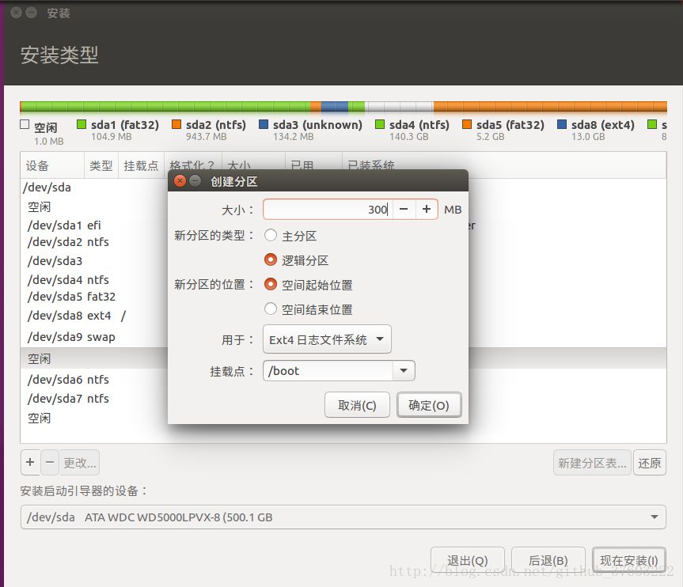Click the 更改... button
683x587 pixels.
click(80, 463)
